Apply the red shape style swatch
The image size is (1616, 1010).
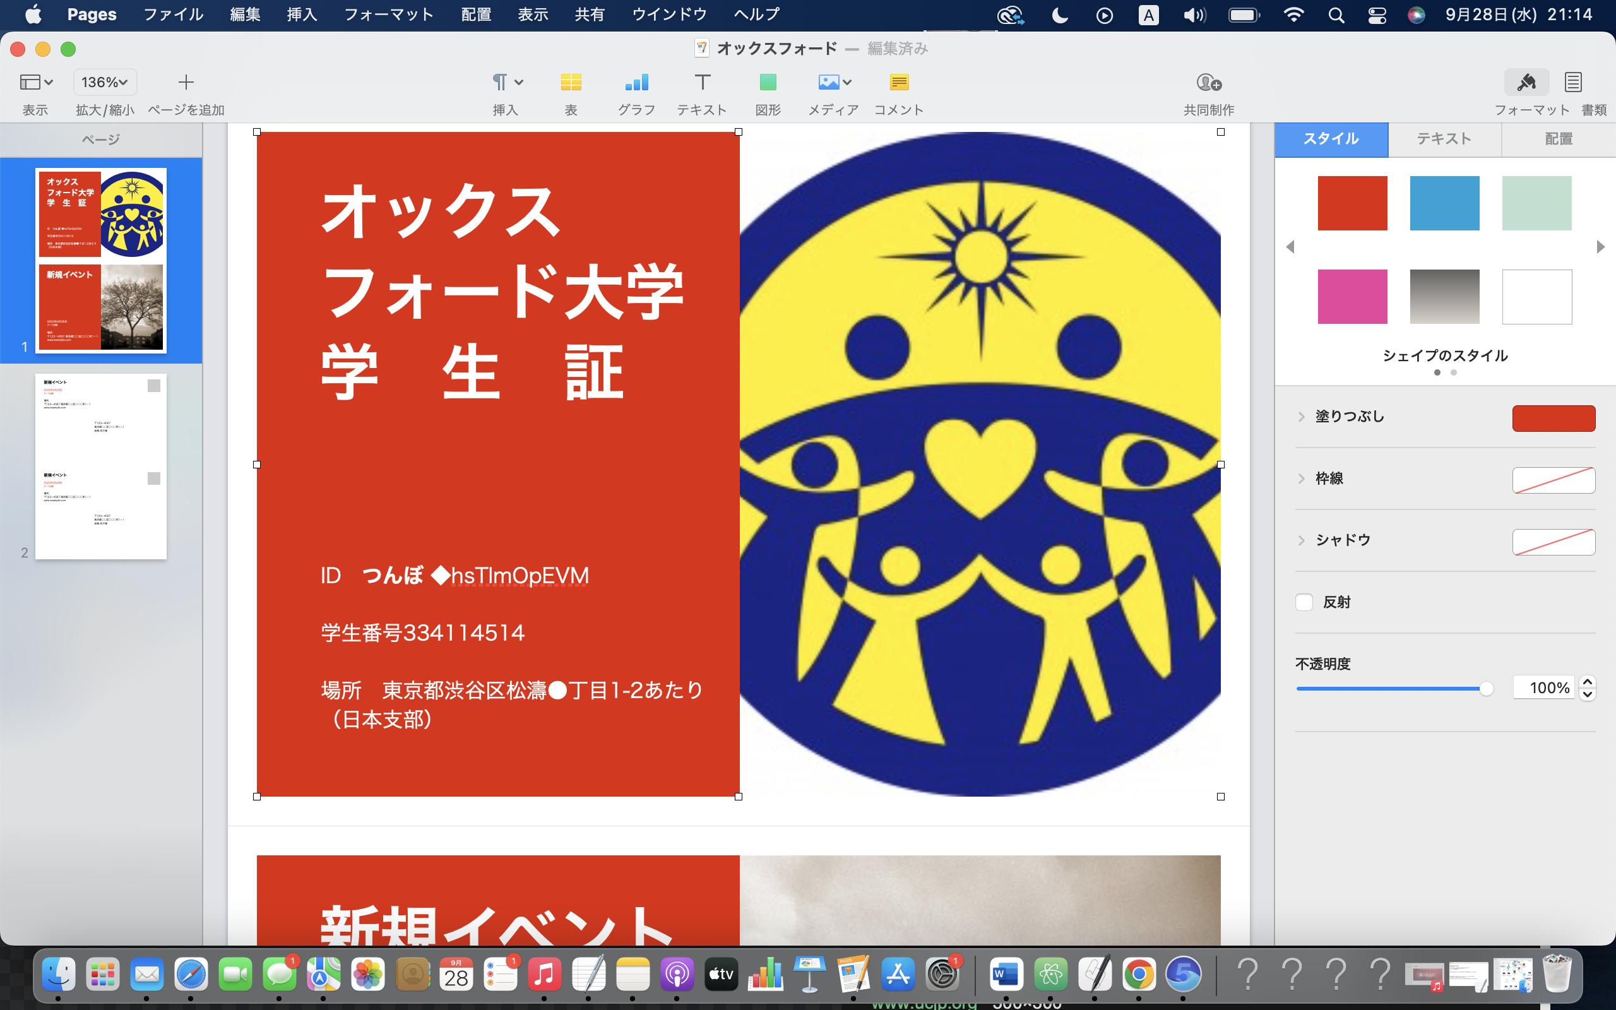[x=1352, y=203]
